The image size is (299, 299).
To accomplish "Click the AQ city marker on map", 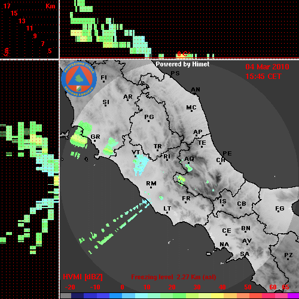I will [x=189, y=160].
